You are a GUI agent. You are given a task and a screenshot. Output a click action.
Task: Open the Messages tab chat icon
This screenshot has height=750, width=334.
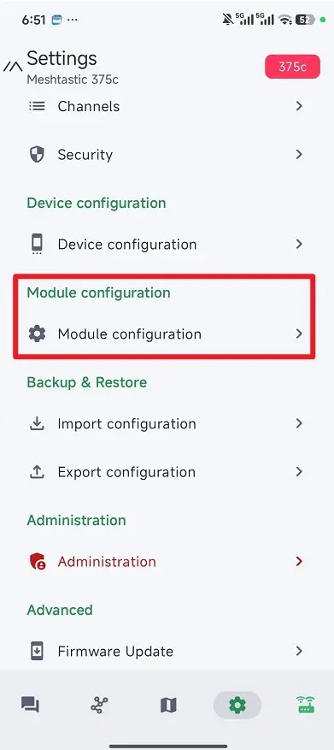click(x=30, y=705)
